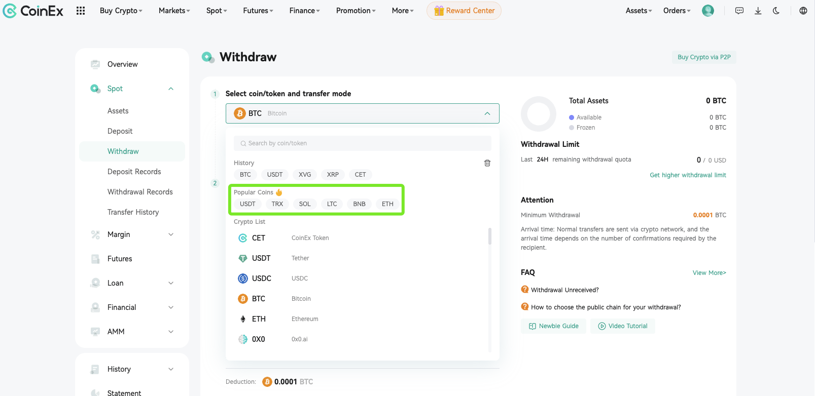Collapse the BTC coin selector dropdown
815x396 pixels.
point(487,113)
